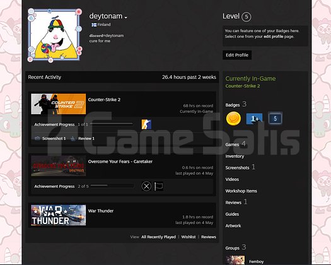331x265 pixels.
Task: Click the Counter-Strike achievement icon
Action: [x=146, y=124]
